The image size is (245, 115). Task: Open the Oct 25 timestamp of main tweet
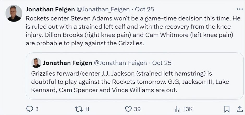click(x=145, y=9)
